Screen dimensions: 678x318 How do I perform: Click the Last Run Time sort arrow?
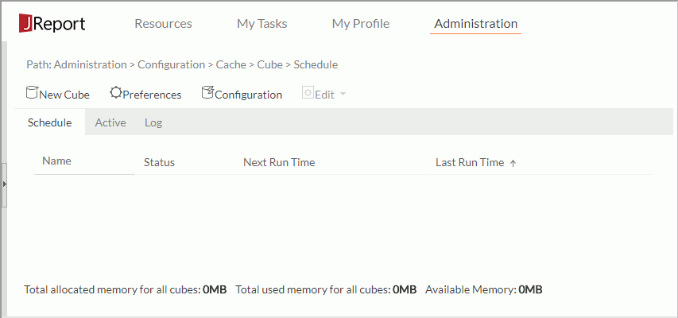tap(513, 163)
